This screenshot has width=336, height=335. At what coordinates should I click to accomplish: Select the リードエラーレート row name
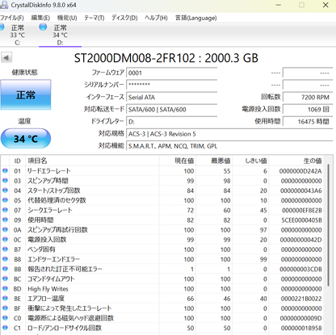(x=49, y=171)
